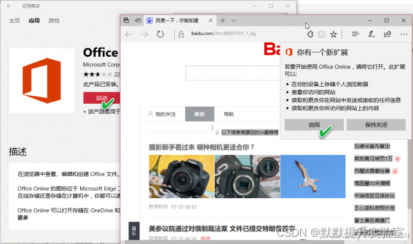The width and height of the screenshot is (413, 244).
Task: Click the 你有一个新扩展 popup heading
Action: (323, 52)
